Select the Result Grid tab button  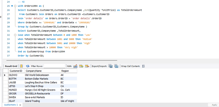11,66
